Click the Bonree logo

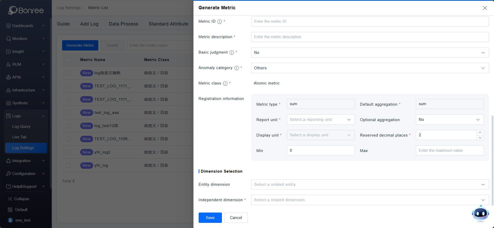click(x=26, y=10)
